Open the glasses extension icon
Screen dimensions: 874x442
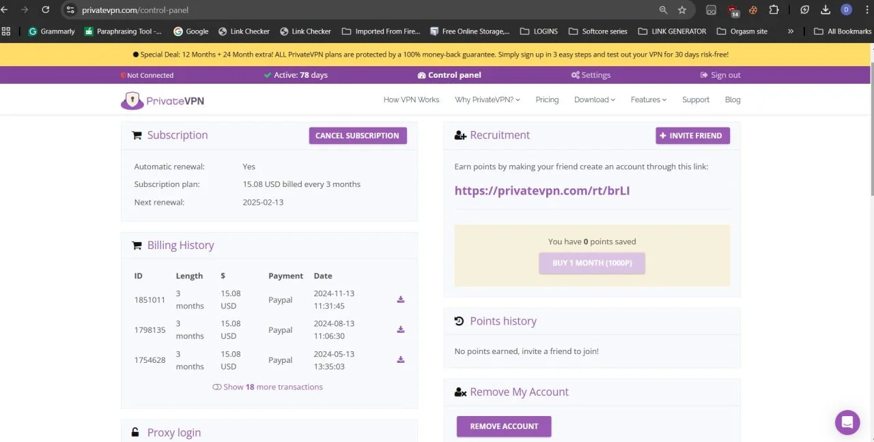click(711, 10)
